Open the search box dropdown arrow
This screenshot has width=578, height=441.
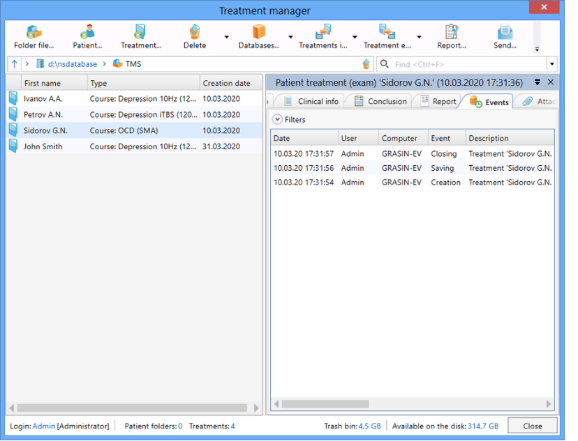coord(551,65)
